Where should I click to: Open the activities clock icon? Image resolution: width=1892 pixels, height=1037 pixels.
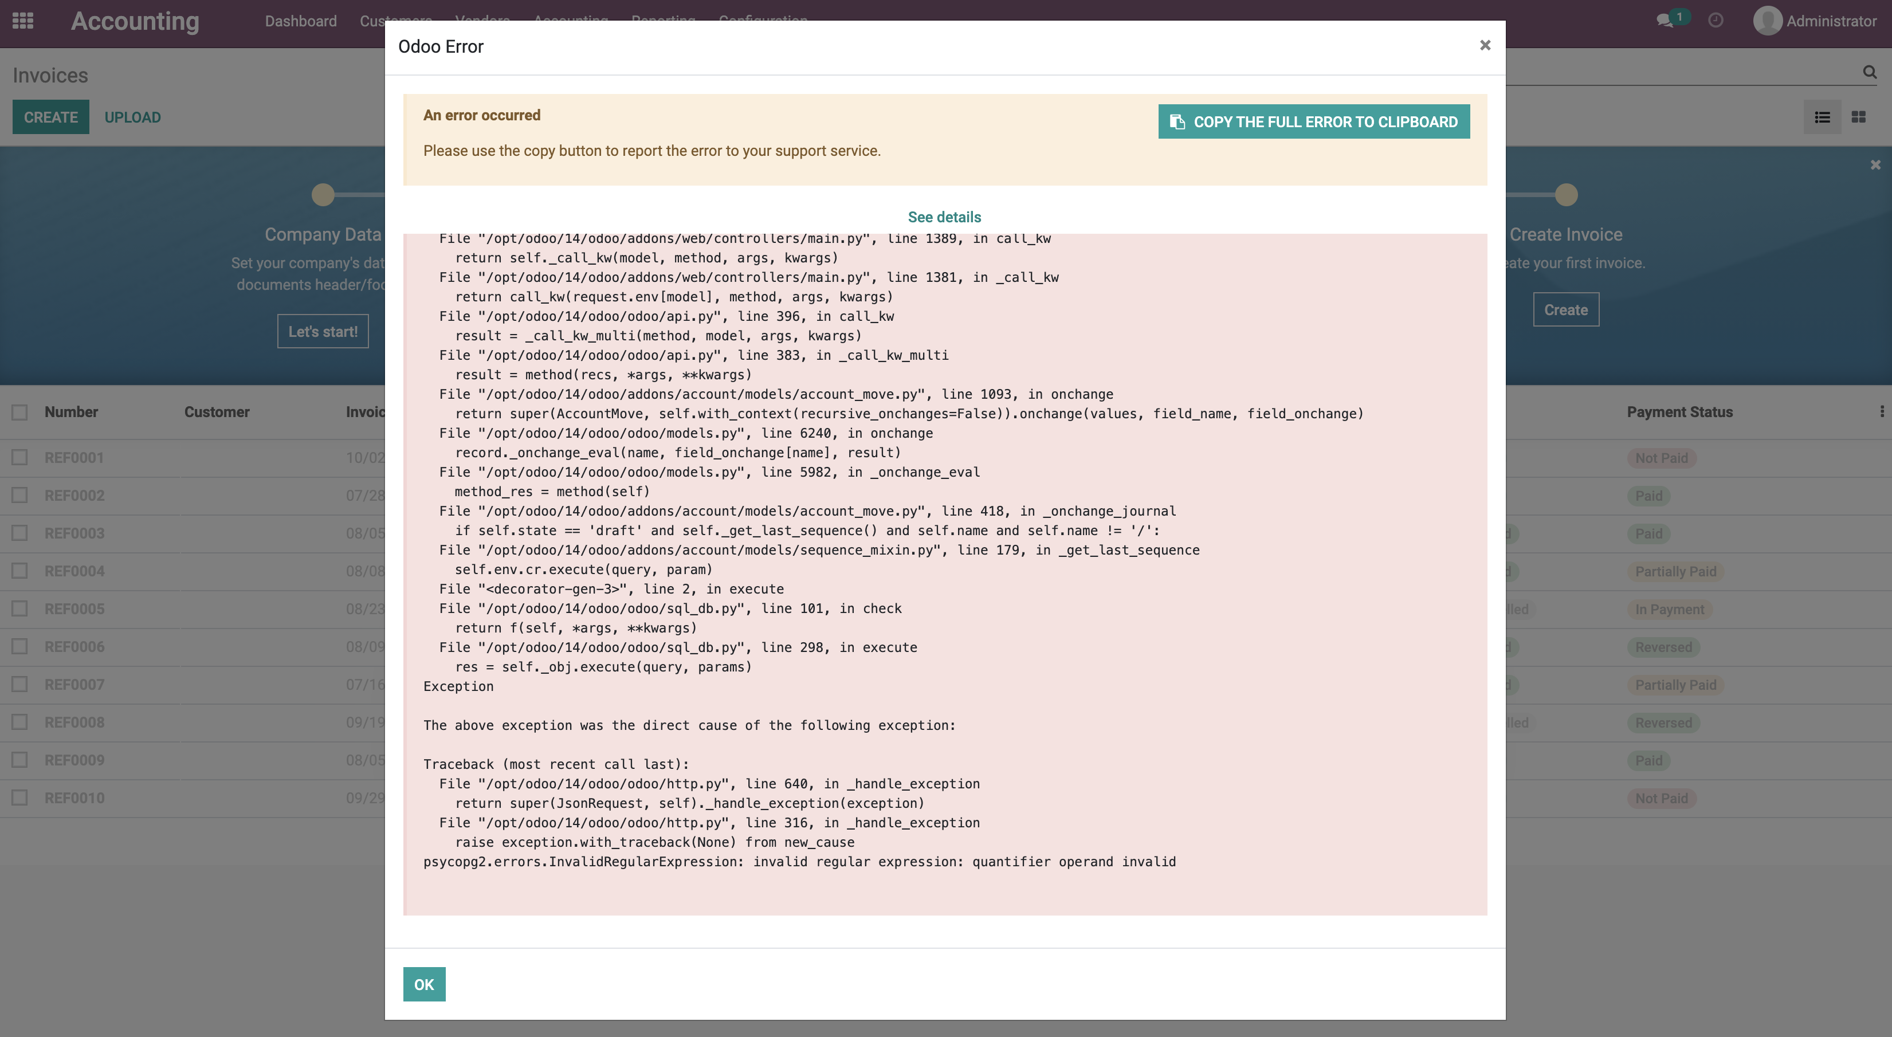[x=1716, y=21]
